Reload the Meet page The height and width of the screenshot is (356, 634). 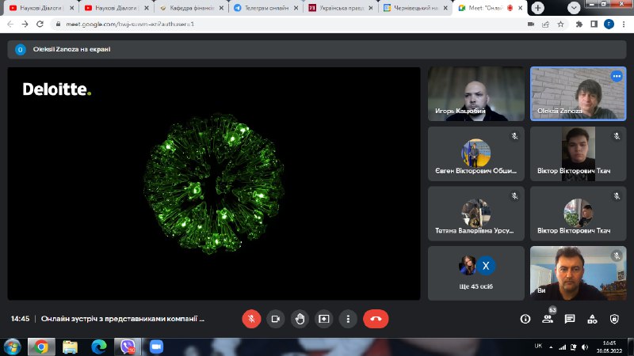click(40, 25)
